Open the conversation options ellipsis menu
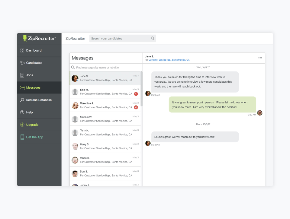 coord(260,58)
